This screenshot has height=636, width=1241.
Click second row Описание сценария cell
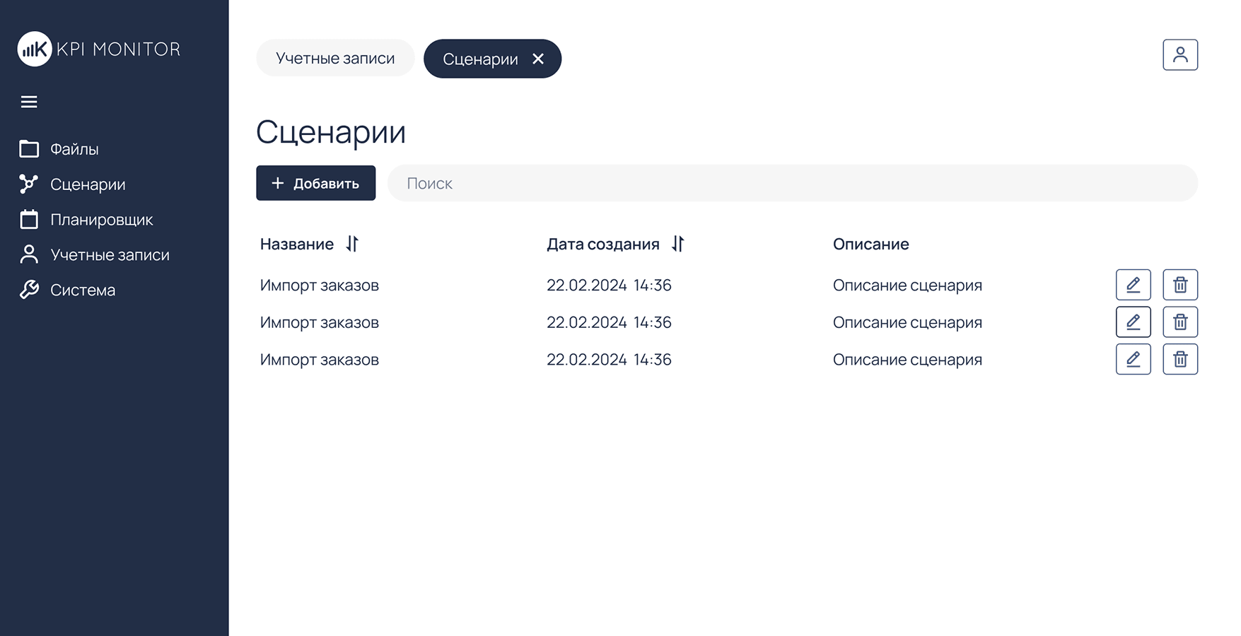click(x=907, y=322)
